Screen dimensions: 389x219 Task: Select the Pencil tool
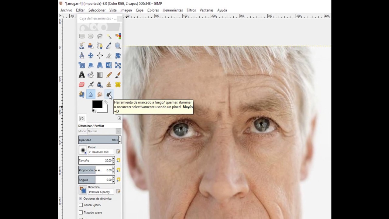pyautogui.click(x=109, y=75)
